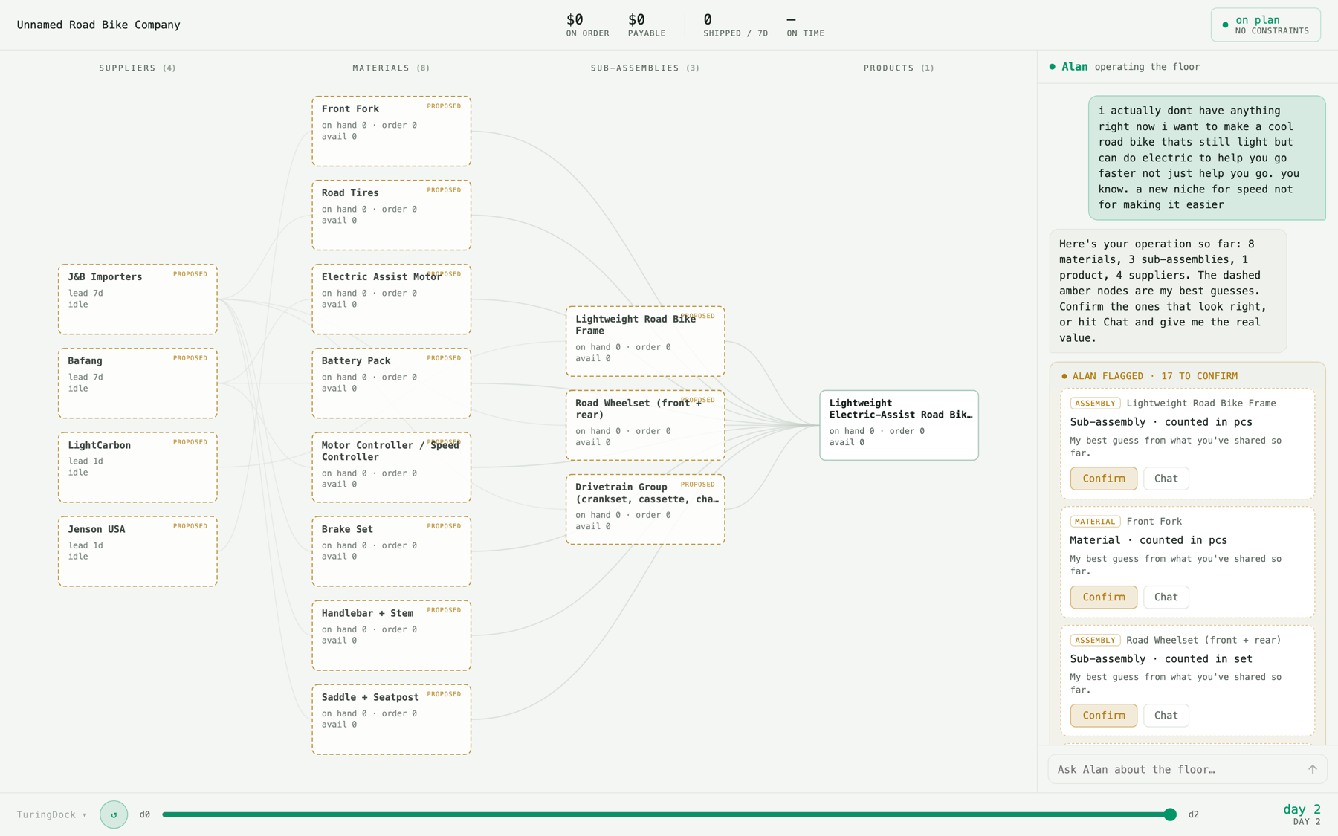Send message with the up arrow icon
The image size is (1338, 836).
click(1312, 769)
